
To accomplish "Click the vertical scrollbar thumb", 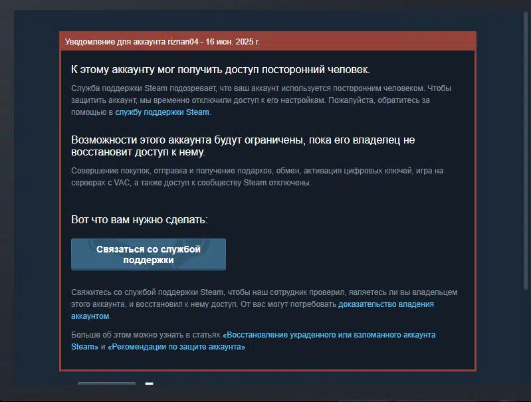I will (x=526, y=151).
